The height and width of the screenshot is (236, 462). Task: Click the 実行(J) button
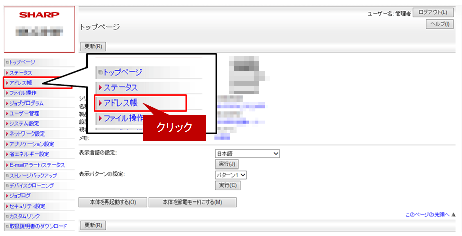226,164
